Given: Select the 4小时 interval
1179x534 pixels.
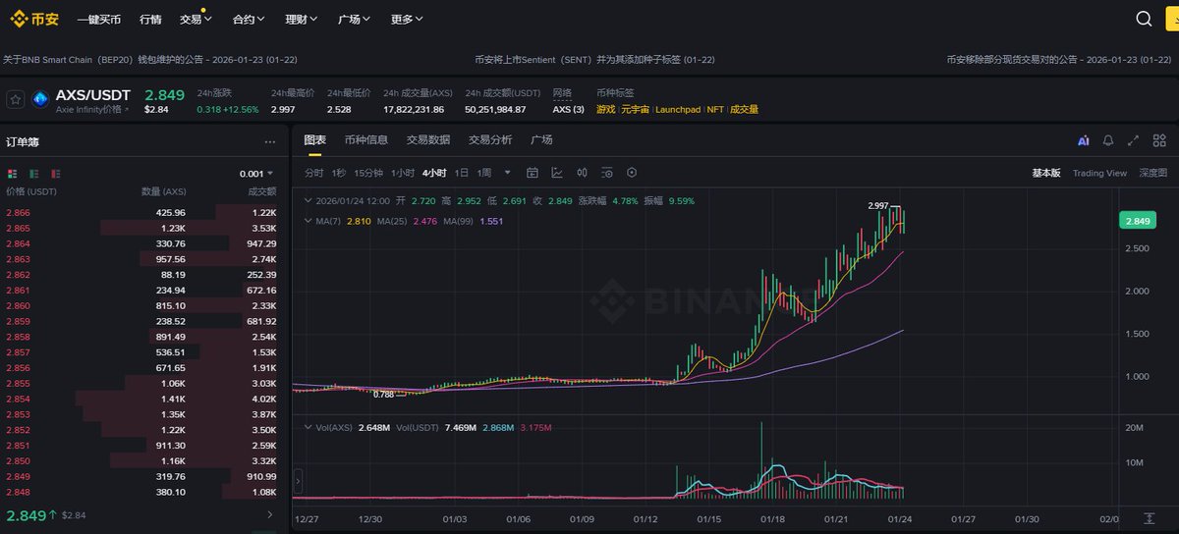Looking at the screenshot, I should 434,173.
